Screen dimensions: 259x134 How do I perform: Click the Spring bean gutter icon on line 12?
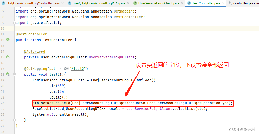(x=8, y=40)
